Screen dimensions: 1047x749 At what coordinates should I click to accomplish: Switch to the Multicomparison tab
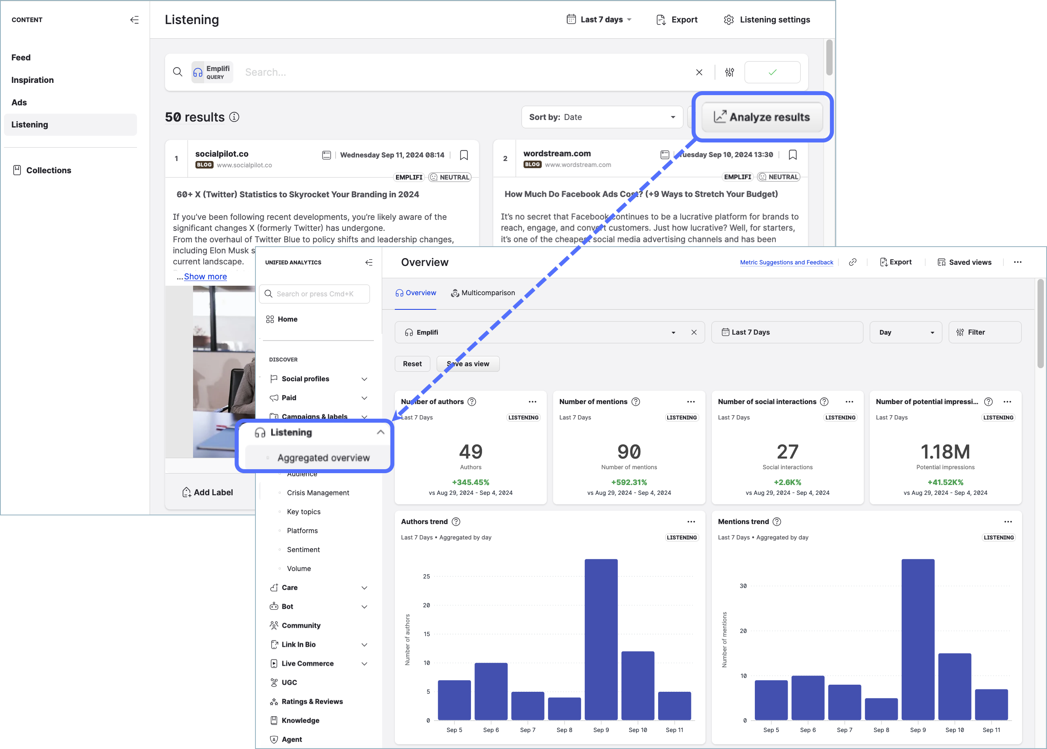click(x=483, y=293)
